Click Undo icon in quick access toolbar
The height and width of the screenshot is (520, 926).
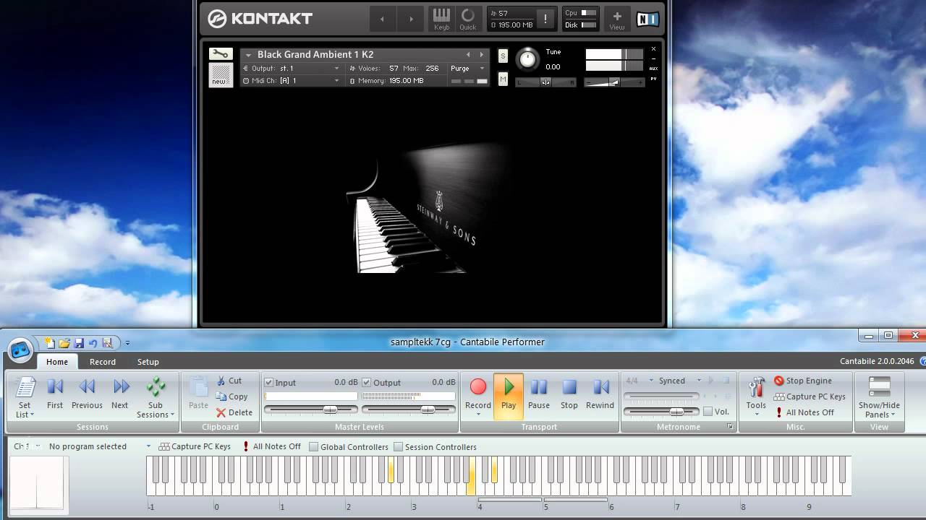tap(93, 342)
